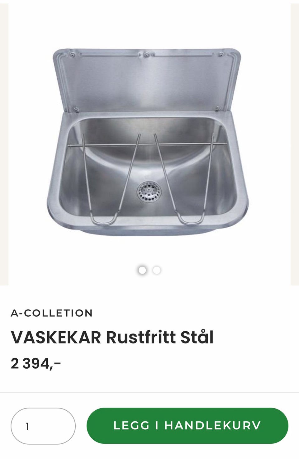
Task: Switch to the second carousel dot
Action: (157, 270)
